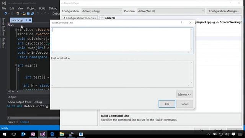Click the Redo toolbar icon
Screen dimensions: 245x138
(x=45, y=14)
